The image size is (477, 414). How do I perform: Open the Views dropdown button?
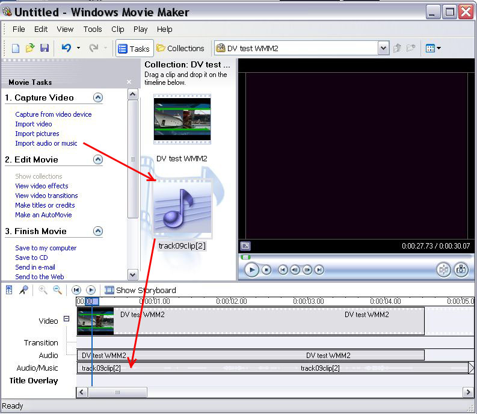tap(433, 48)
